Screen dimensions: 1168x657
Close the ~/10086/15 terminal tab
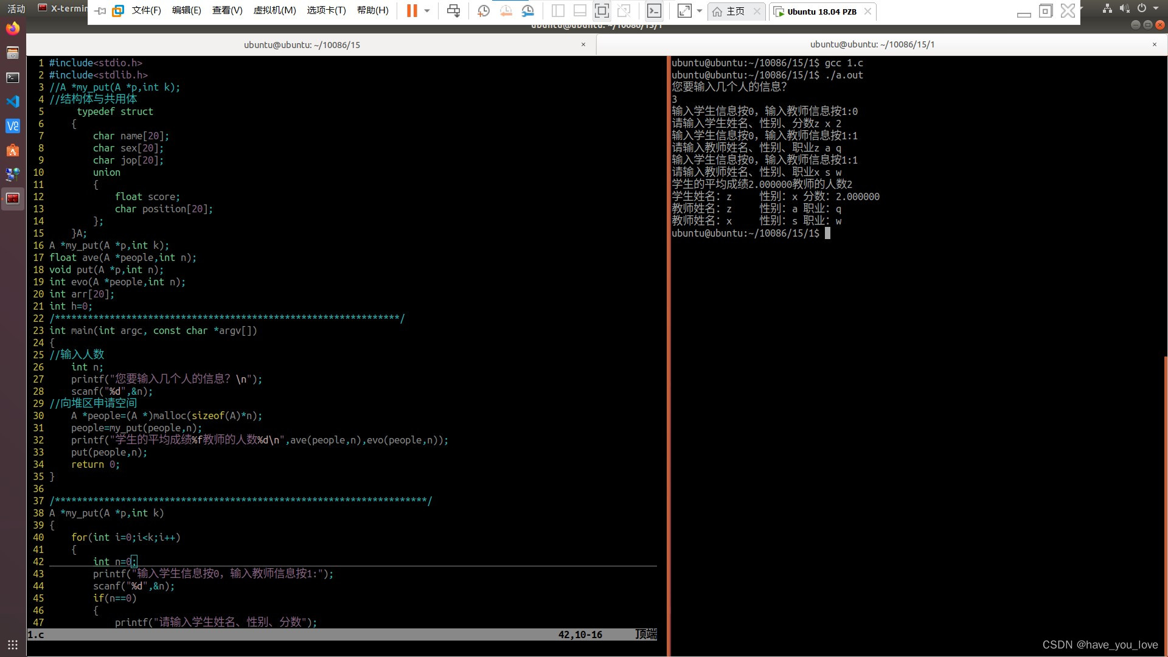pos(583,44)
